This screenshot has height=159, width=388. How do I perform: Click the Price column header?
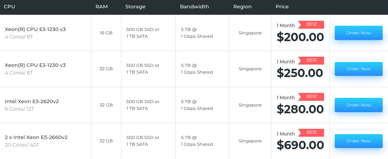click(x=282, y=7)
